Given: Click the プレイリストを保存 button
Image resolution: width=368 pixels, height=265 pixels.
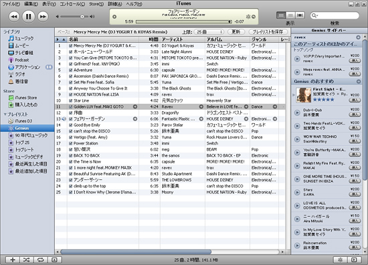Looking at the screenshot, I should point(269,32).
